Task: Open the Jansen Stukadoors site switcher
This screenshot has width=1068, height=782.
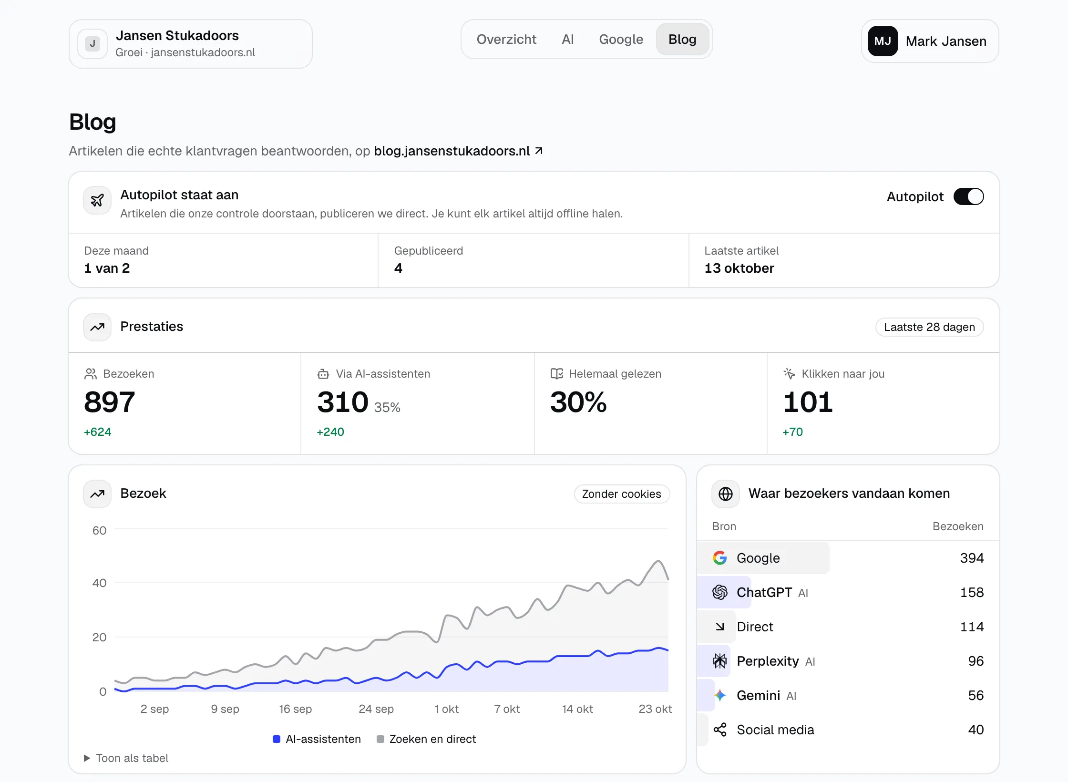Action: tap(191, 44)
